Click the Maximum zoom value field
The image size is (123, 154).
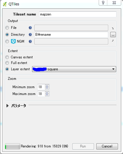(x=41, y=94)
